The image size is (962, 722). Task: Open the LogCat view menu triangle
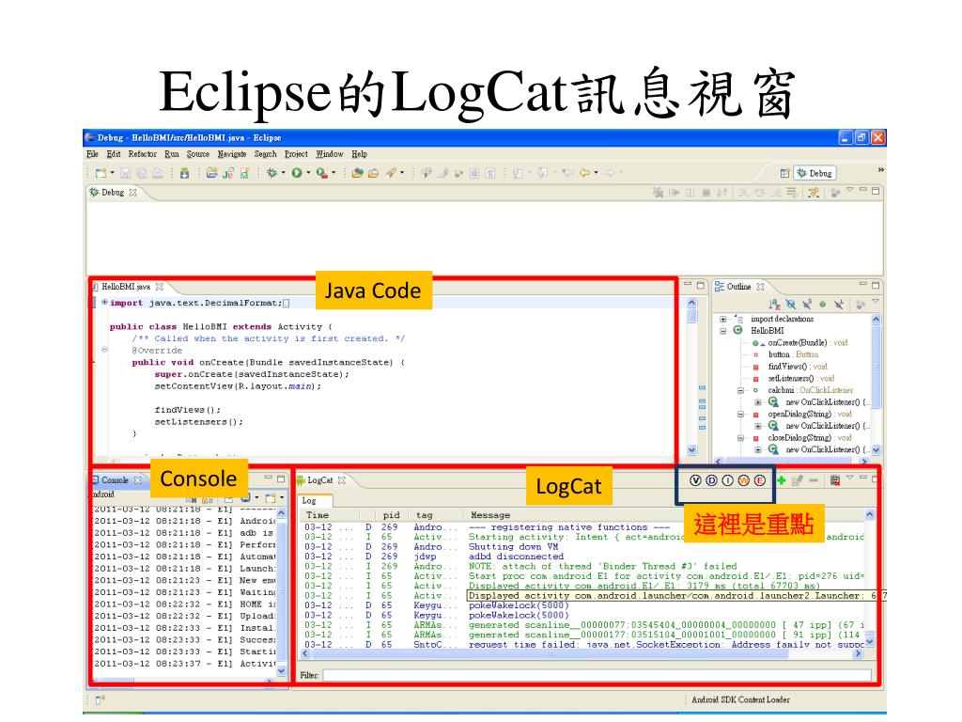849,478
